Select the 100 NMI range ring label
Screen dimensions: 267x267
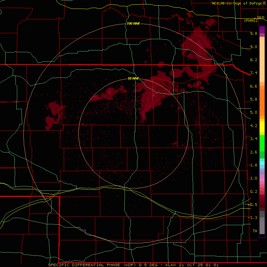[x=133, y=23]
